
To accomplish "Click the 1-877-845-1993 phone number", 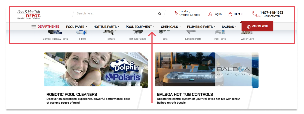I will pyautogui.click(x=272, y=13).
